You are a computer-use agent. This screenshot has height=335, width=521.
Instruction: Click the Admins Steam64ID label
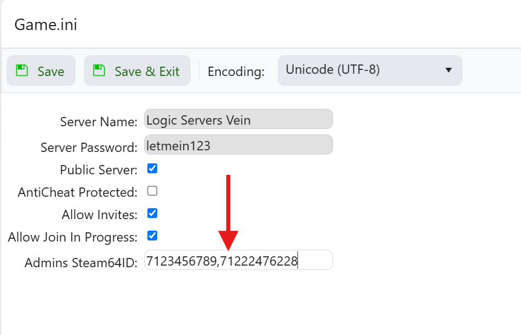[x=81, y=263]
